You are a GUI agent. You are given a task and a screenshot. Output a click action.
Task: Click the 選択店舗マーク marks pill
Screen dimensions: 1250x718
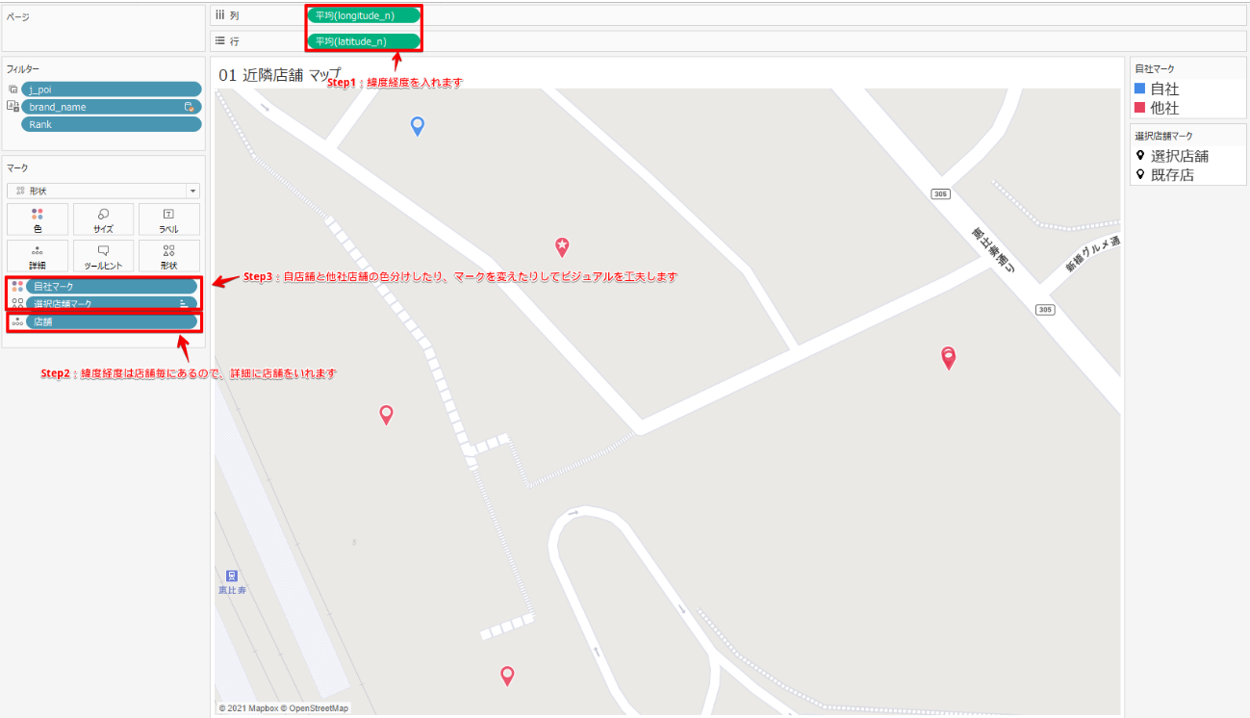coord(112,303)
